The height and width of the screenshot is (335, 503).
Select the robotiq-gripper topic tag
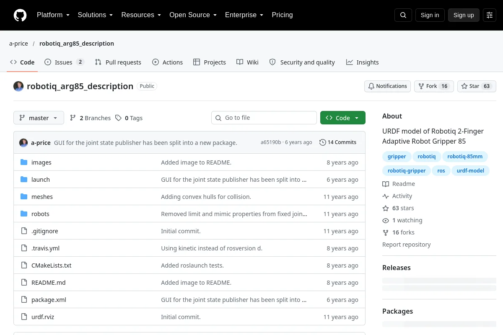coord(407,171)
